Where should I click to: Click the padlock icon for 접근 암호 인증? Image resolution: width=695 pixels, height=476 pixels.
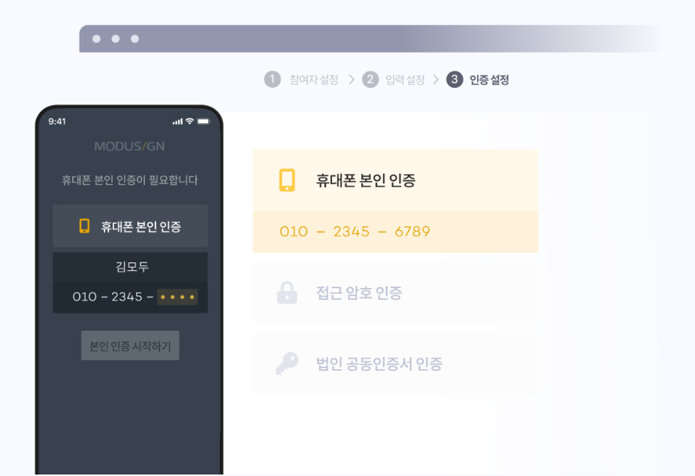point(287,293)
